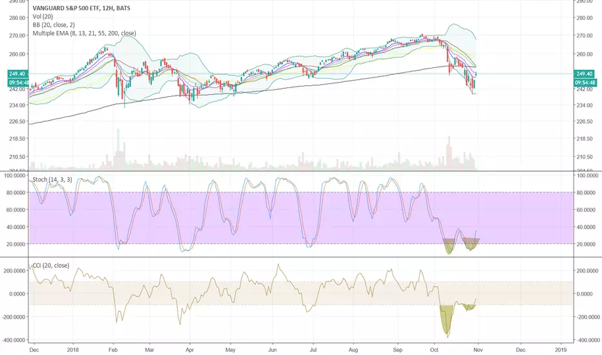Click the 80.0000 Stoch label on left axis
The image size is (602, 355).
[x=16, y=192]
